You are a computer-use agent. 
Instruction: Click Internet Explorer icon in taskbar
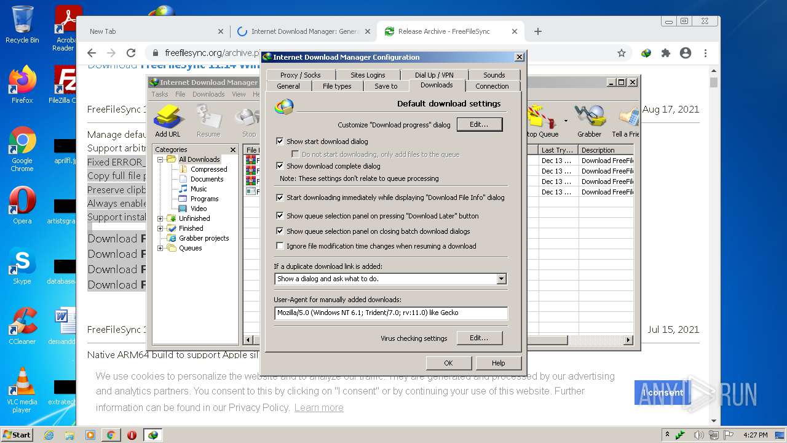tap(49, 435)
